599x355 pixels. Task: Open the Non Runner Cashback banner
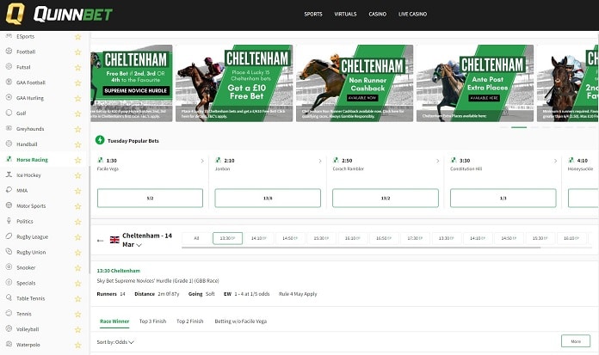(355, 83)
